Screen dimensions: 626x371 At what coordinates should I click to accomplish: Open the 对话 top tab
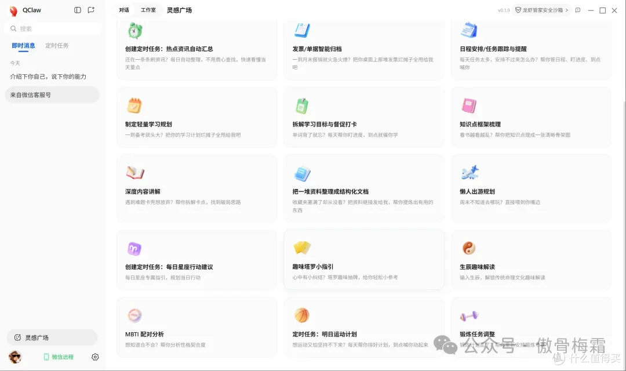[124, 10]
